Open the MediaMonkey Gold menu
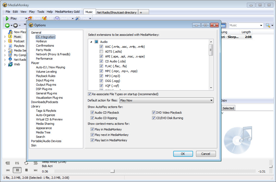 [67, 12]
